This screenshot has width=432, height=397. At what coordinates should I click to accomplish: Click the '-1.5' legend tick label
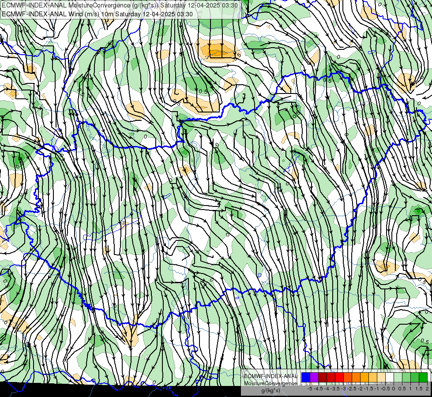[x=368, y=389]
